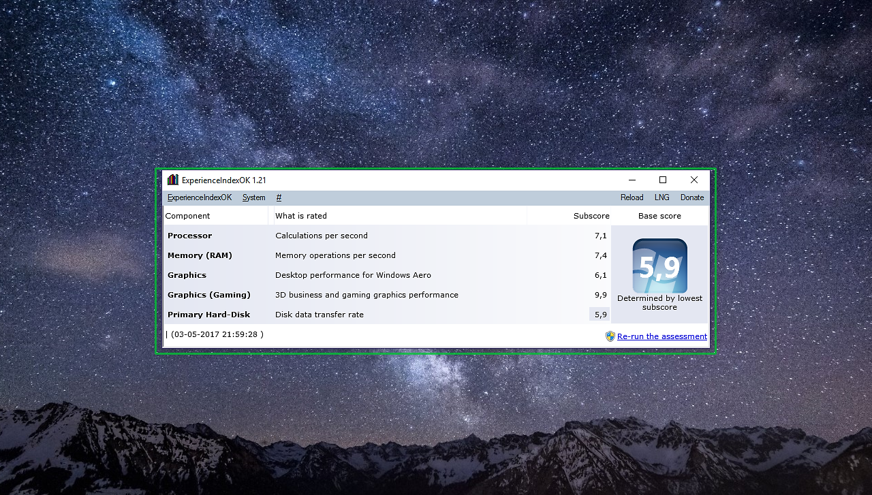Select the Processor row

point(387,236)
